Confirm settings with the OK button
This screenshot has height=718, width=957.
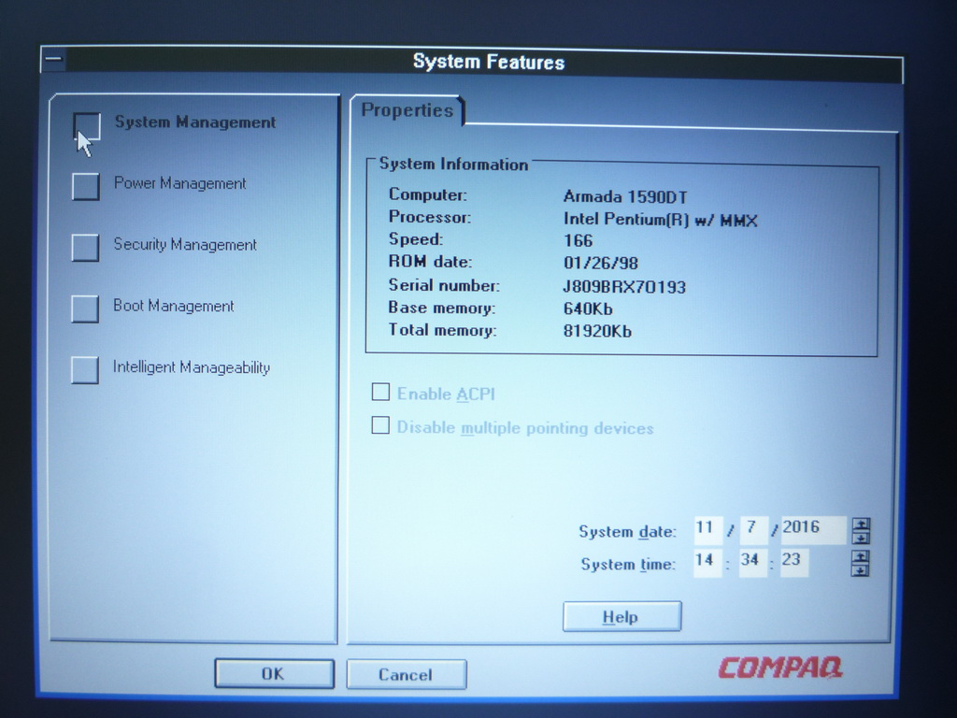click(275, 674)
